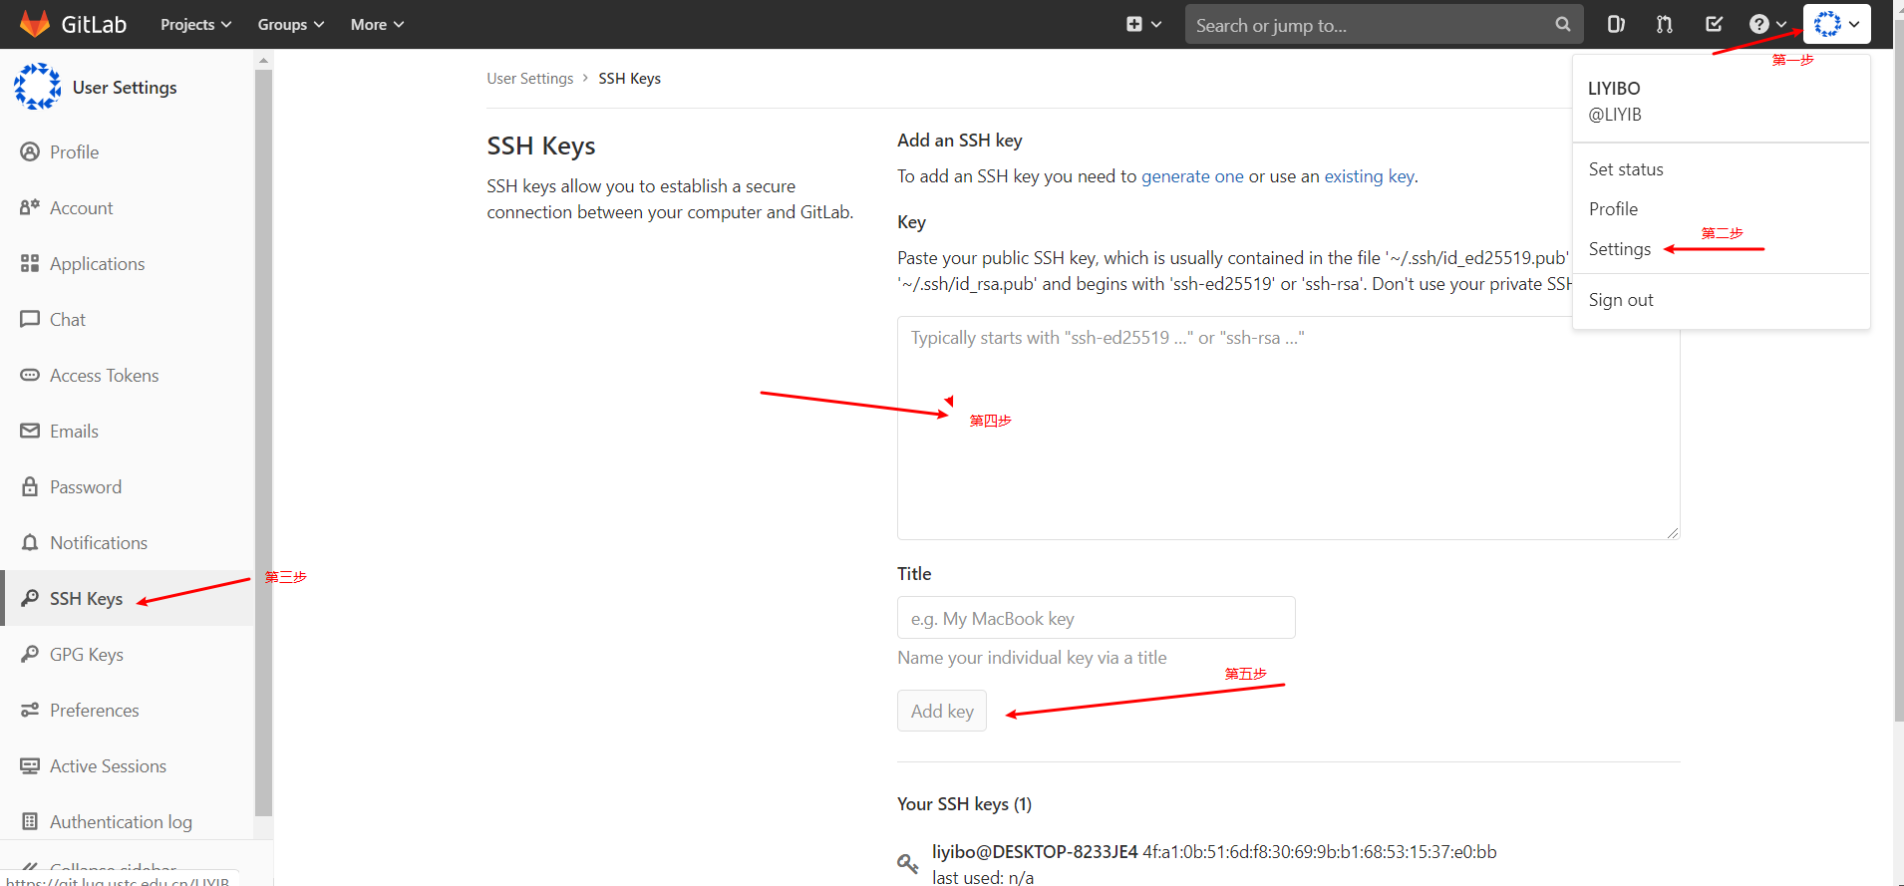
Task: Open the Help question mark menu
Action: (1767, 24)
